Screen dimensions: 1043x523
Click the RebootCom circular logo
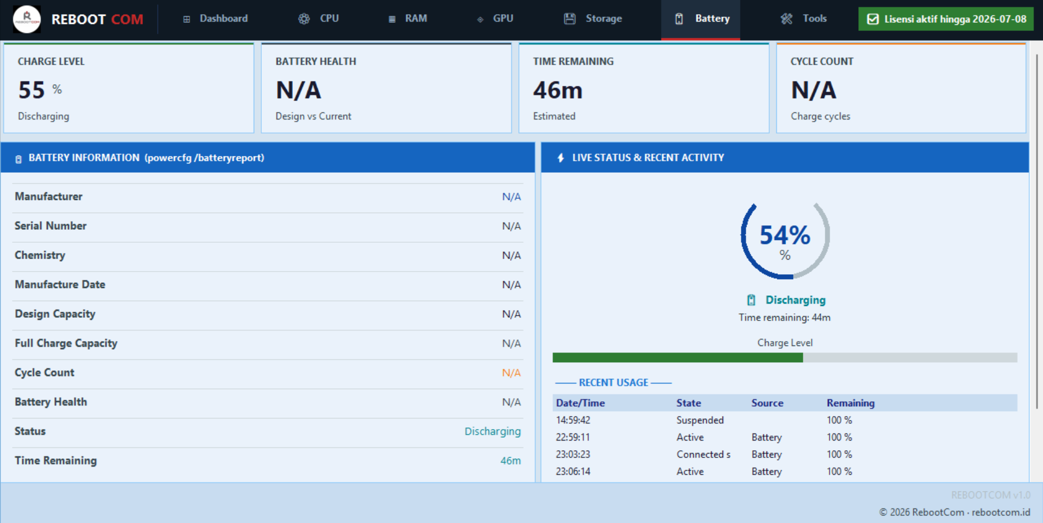(x=27, y=19)
